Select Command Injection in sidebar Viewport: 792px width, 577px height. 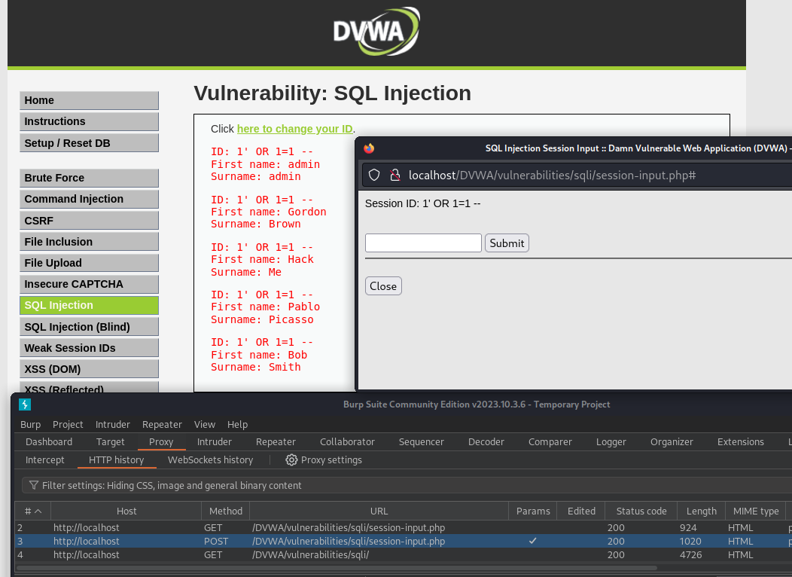click(x=89, y=199)
